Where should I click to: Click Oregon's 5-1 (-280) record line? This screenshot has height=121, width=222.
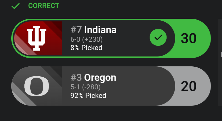pyautogui.click(x=86, y=87)
